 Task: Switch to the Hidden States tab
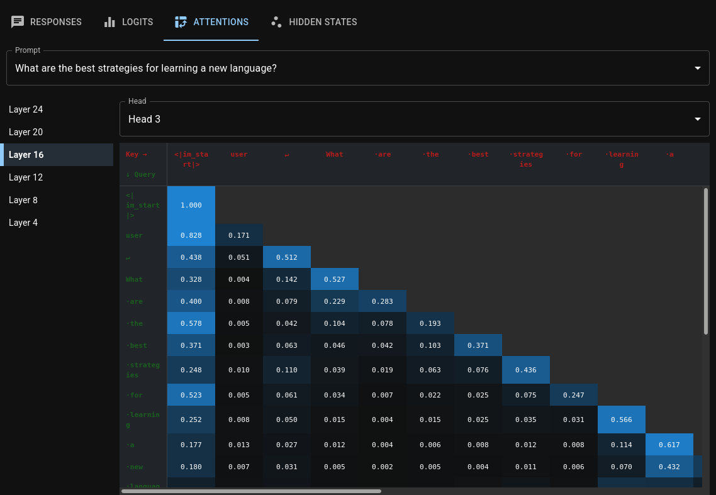tap(314, 22)
